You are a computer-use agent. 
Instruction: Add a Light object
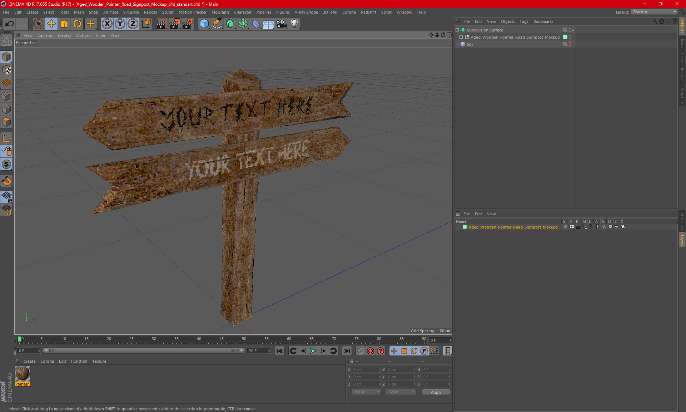[x=294, y=24]
